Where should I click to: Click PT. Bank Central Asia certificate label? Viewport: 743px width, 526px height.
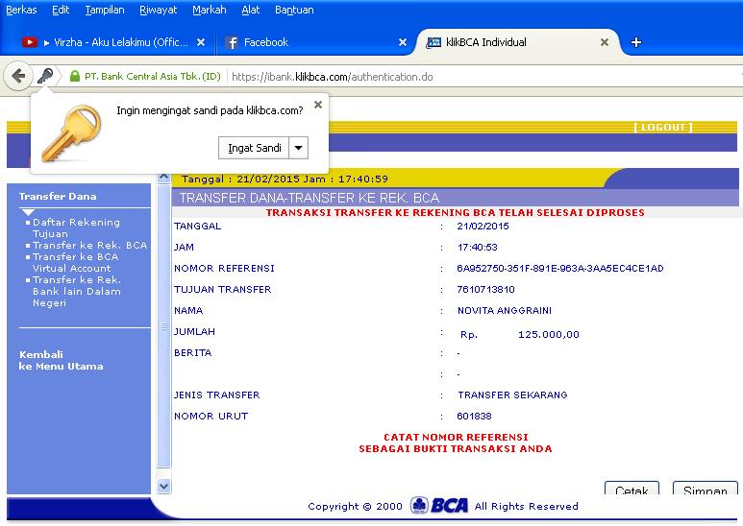153,76
